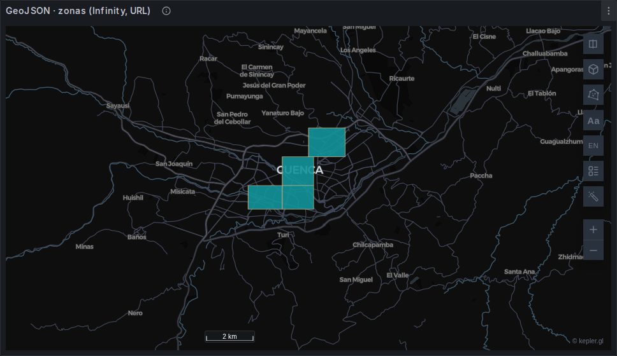The height and width of the screenshot is (356, 617).
Task: Click the Pumayunga map label
Action: [244, 96]
